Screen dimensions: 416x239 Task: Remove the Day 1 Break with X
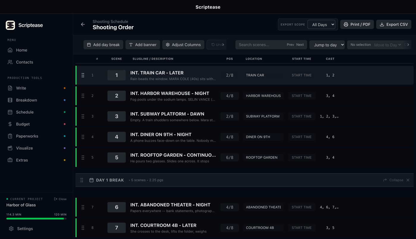pyautogui.click(x=408, y=180)
